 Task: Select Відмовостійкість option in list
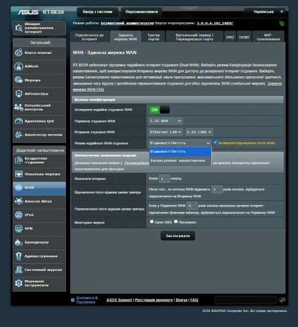180,152
